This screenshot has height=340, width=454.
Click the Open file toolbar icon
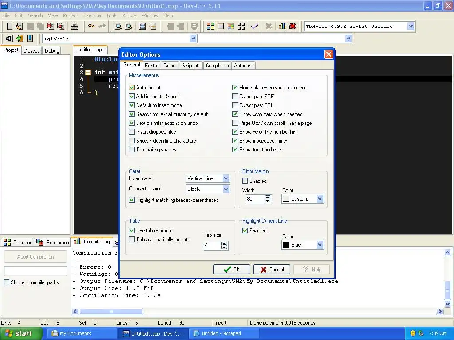(20, 26)
